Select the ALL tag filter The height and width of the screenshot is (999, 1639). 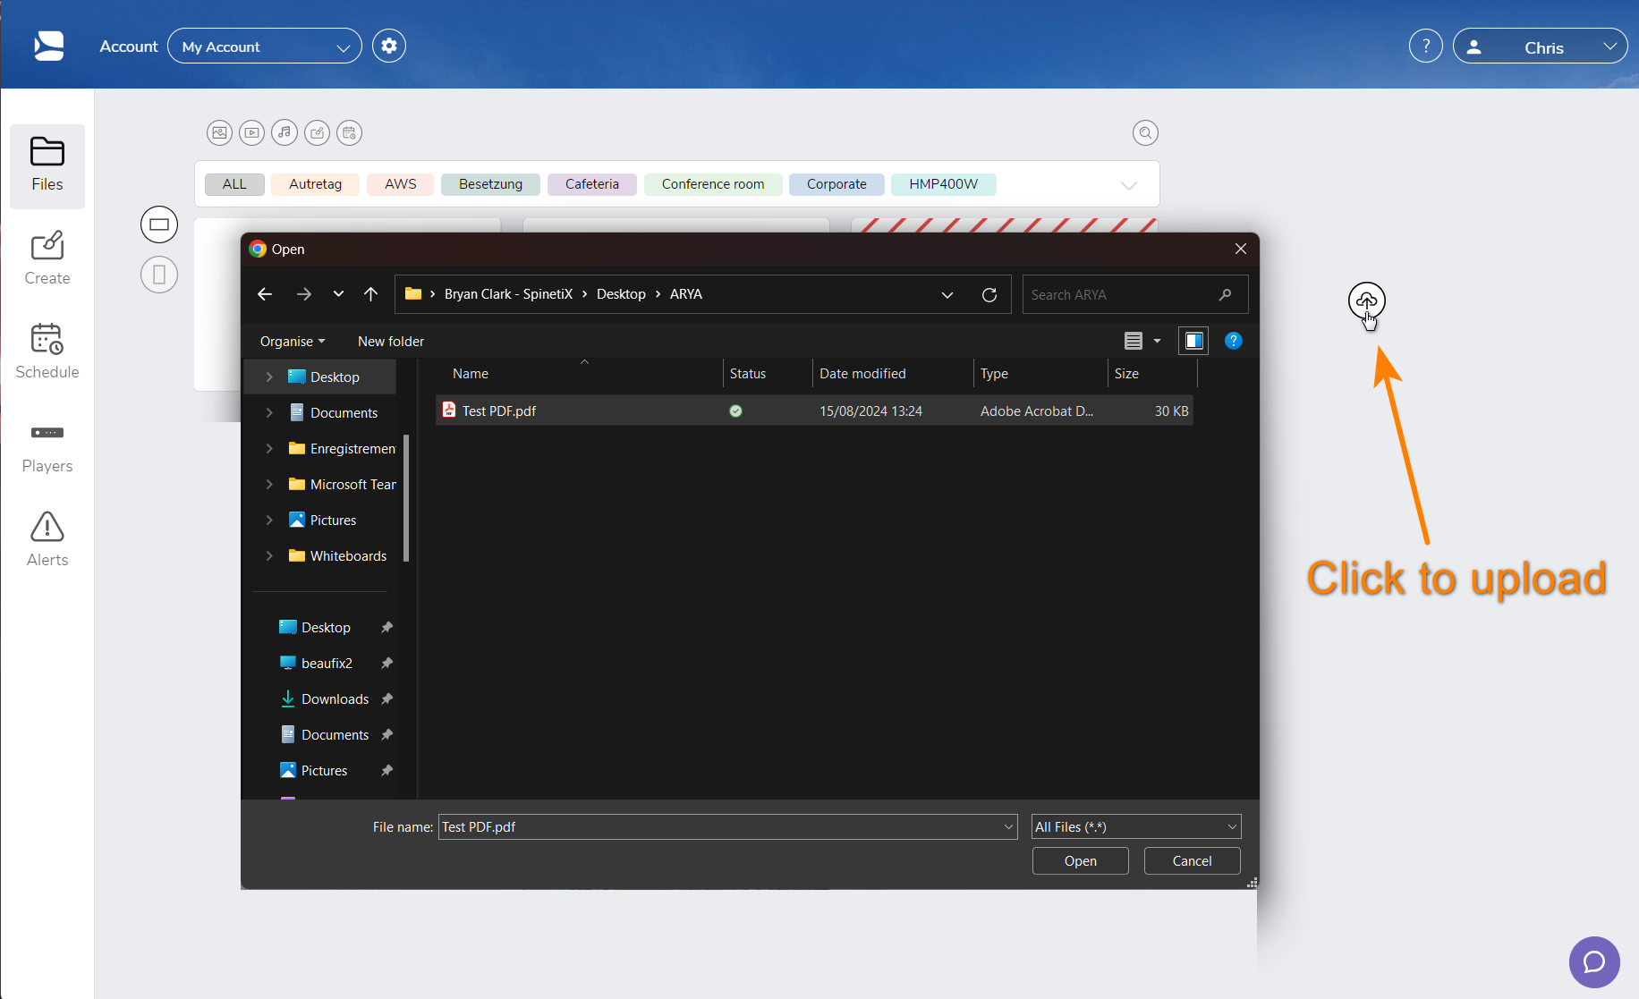234,184
